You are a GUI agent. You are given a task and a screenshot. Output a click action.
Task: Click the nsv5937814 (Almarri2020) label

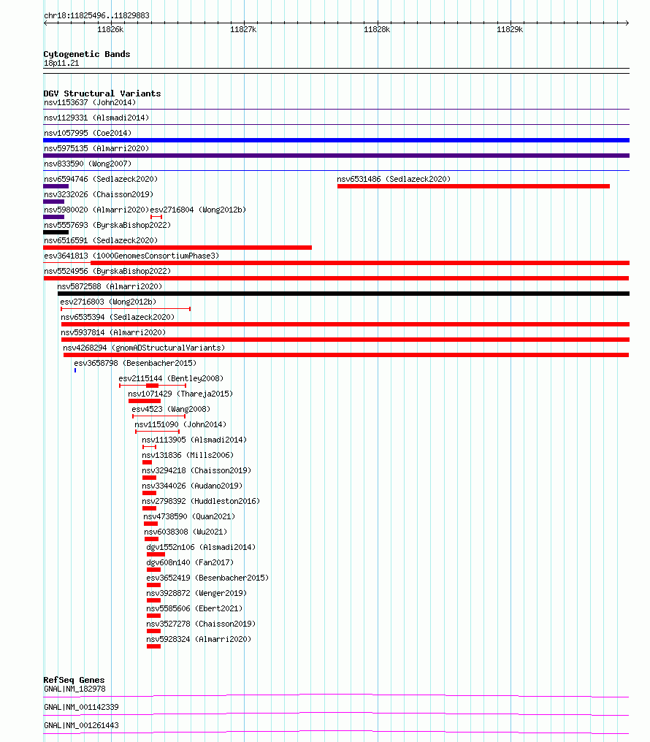pos(113,333)
